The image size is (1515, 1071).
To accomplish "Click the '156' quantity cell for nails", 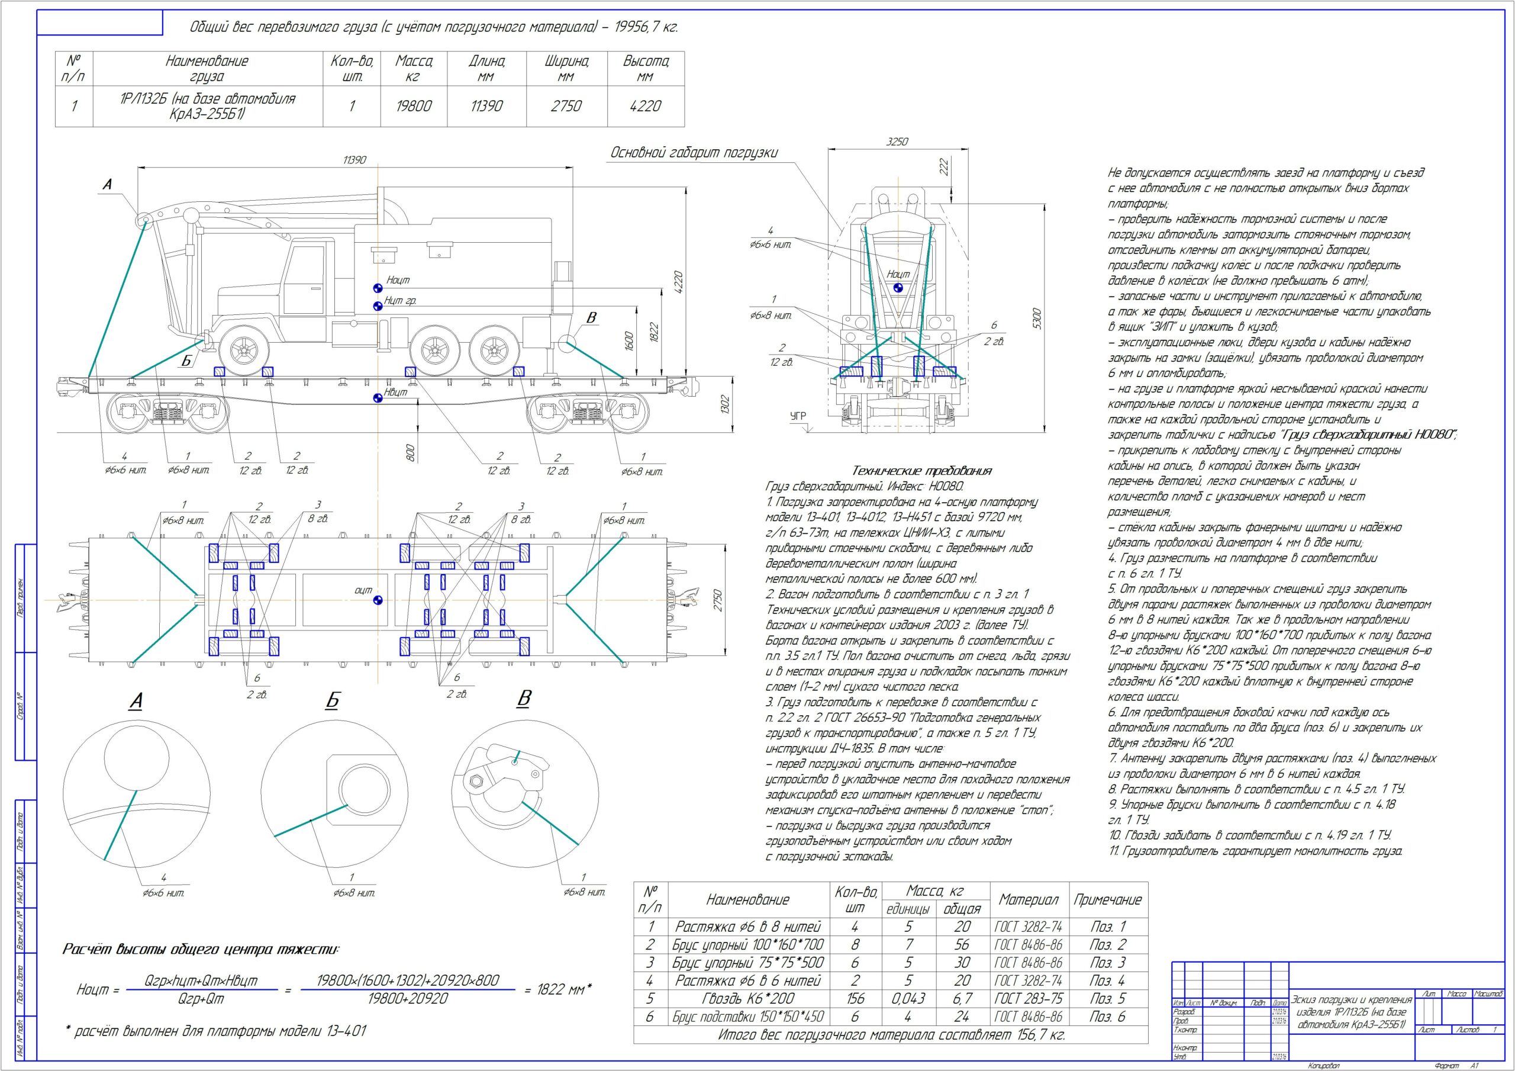I will pos(856,999).
